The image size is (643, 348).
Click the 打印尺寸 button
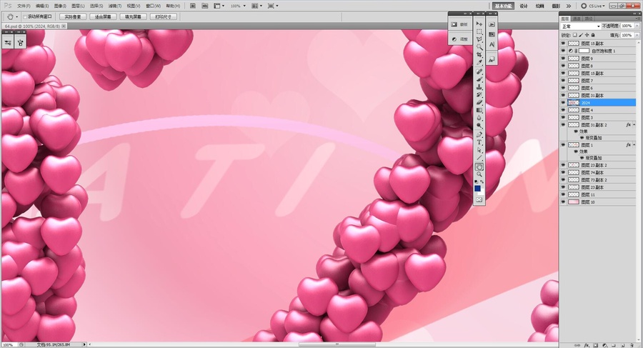coord(163,17)
